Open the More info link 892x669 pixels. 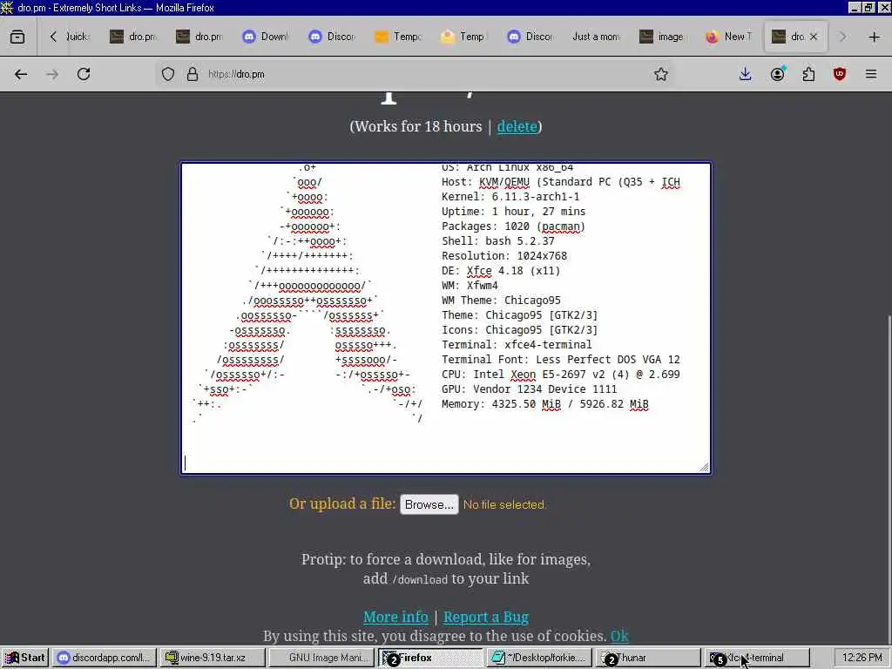coord(395,617)
